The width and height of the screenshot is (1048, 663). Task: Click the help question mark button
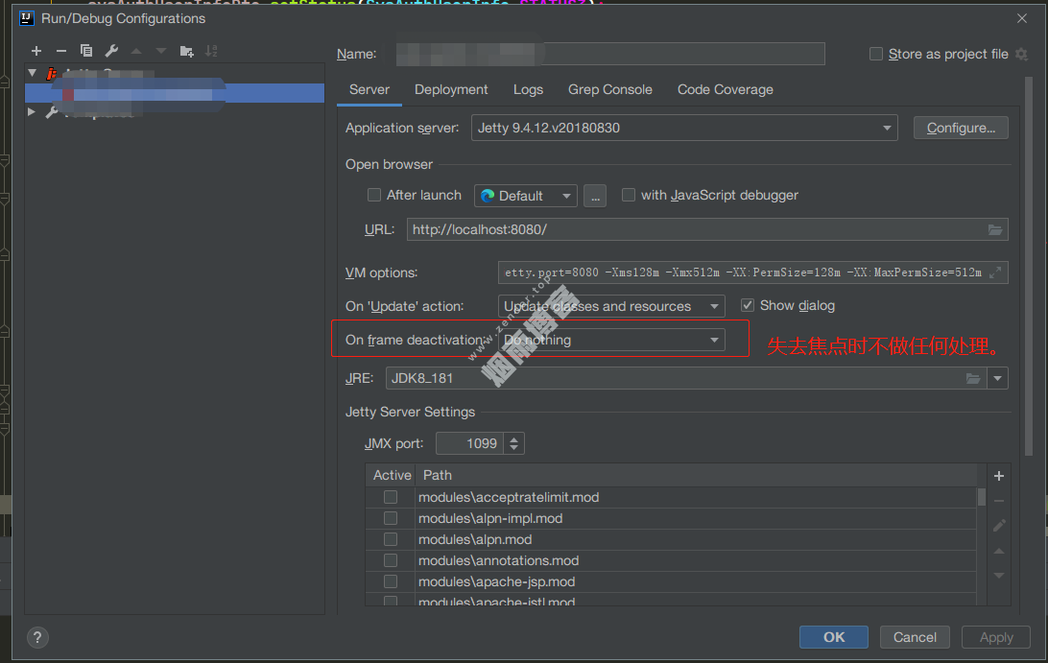click(x=37, y=637)
